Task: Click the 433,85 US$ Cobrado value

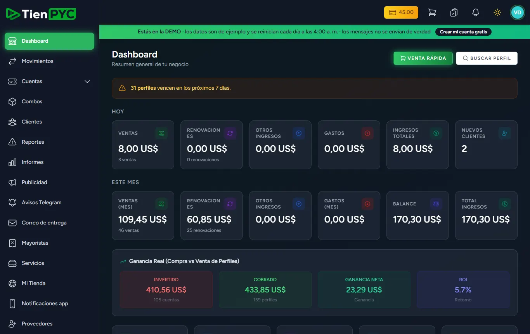Action: tap(265, 290)
